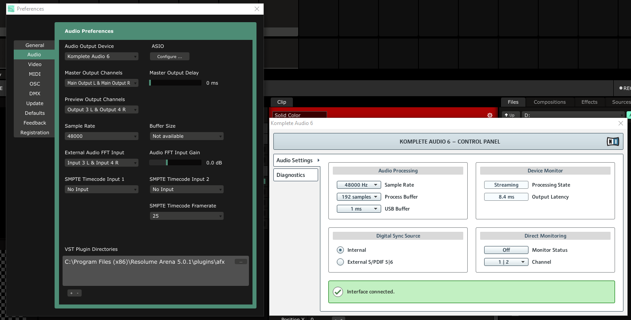Click the Audio FFT Input Gain slider
The image size is (631, 320).
click(176, 163)
